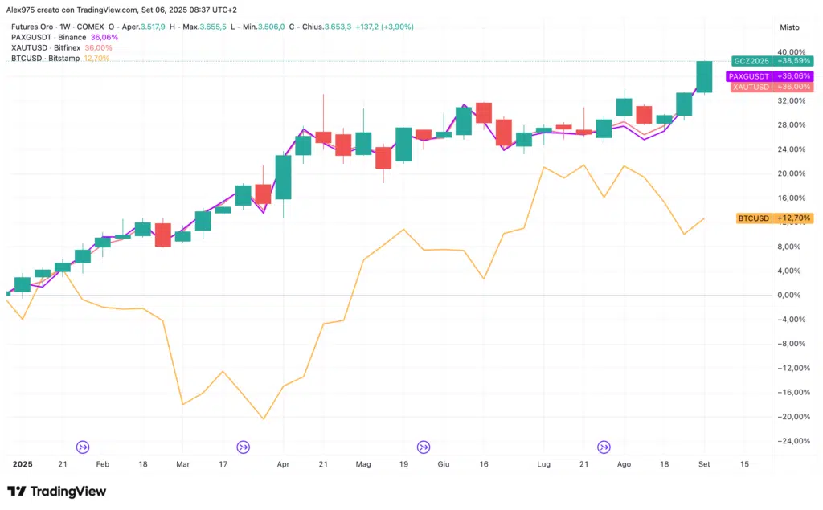823x510 pixels.
Task: Click the Set label on the time axis
Action: click(x=704, y=464)
